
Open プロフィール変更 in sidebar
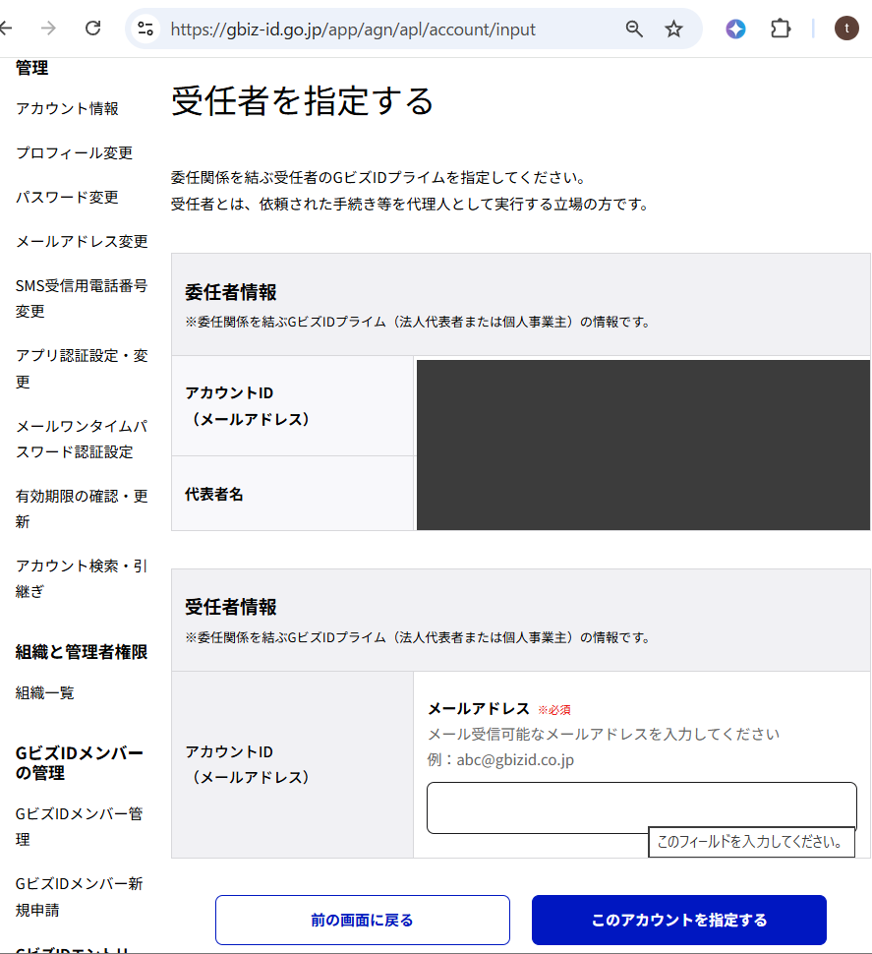[x=74, y=152]
